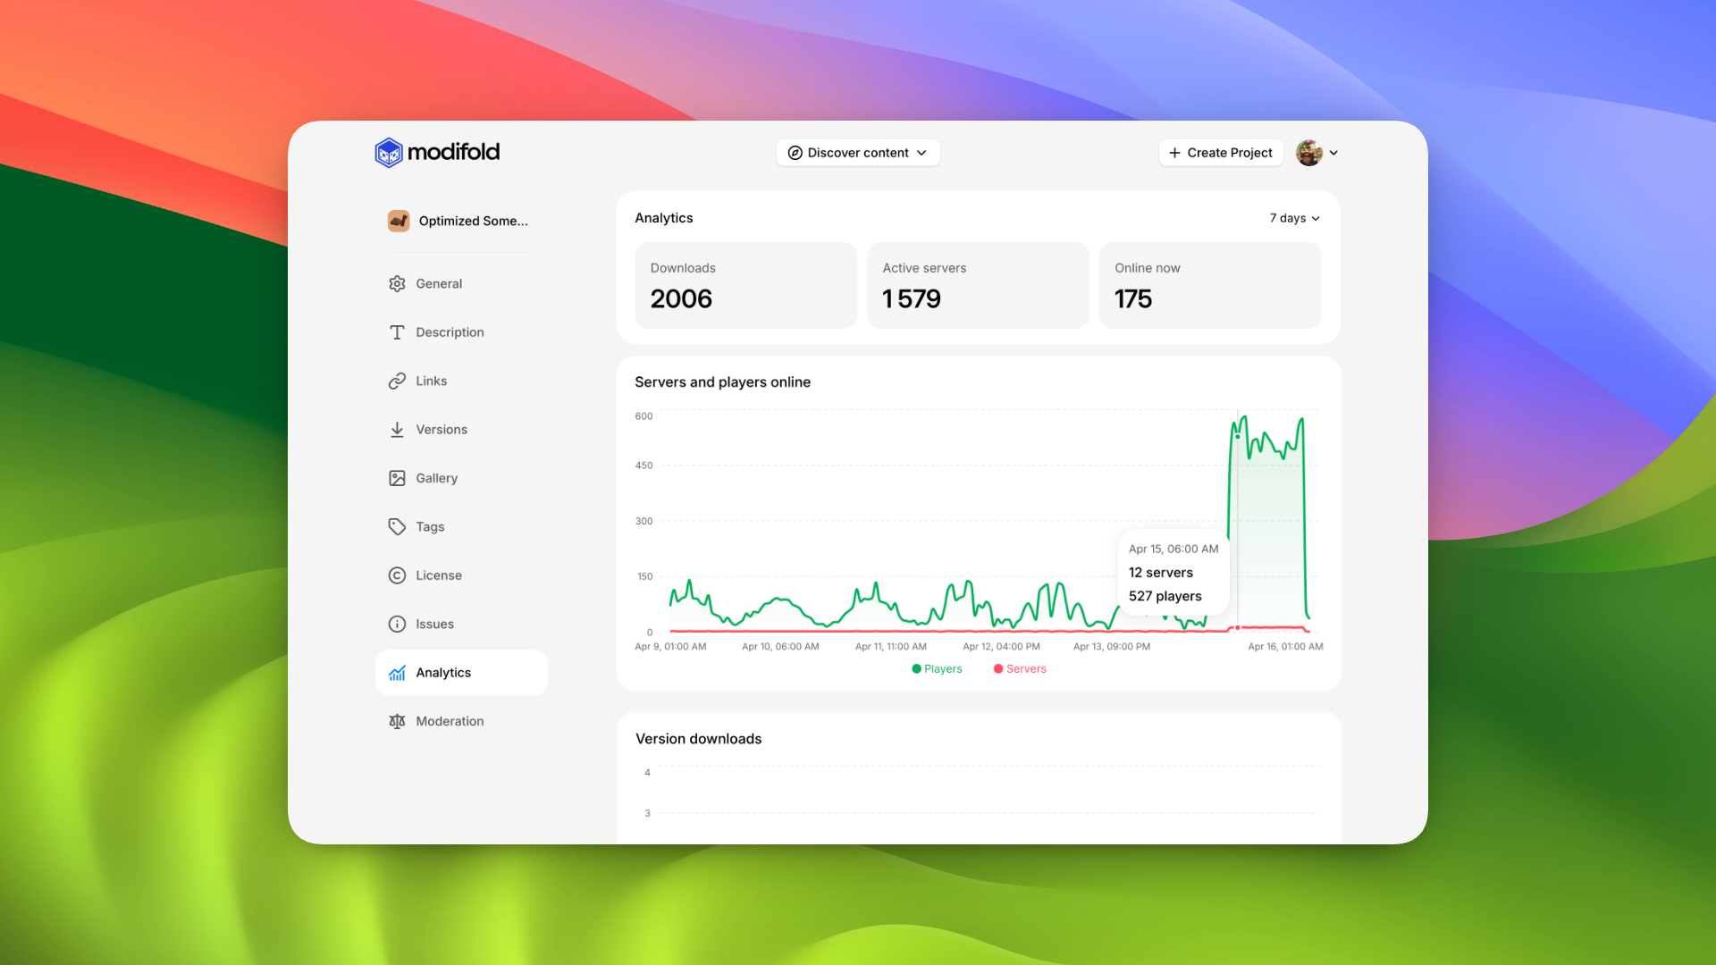Image resolution: width=1716 pixels, height=965 pixels.
Task: Click the Downloads 2006 stat card
Action: [744, 285]
